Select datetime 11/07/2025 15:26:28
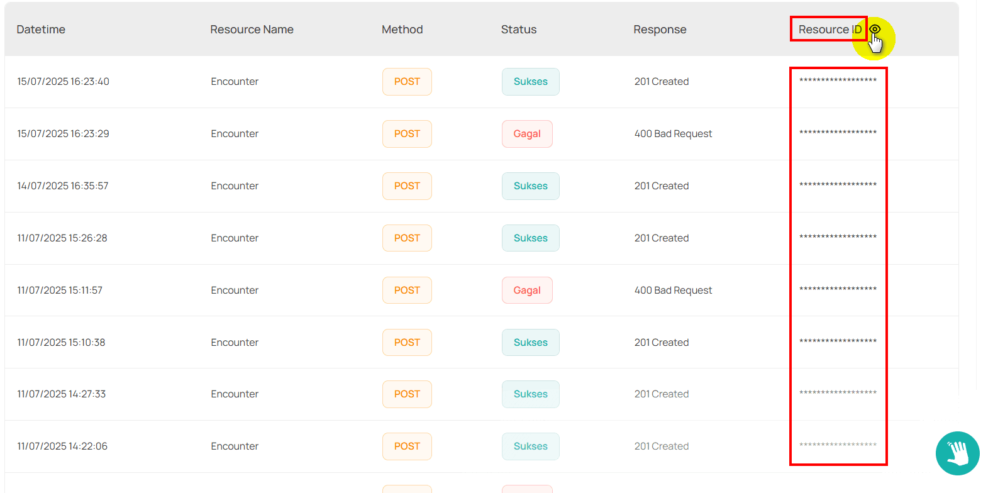The image size is (993, 493). pos(62,238)
